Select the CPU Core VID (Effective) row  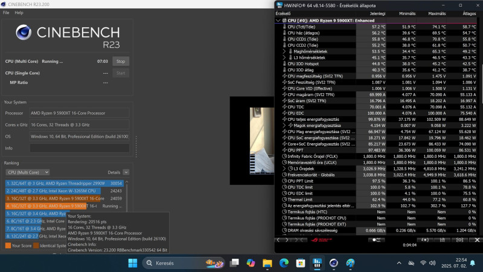coord(377,88)
